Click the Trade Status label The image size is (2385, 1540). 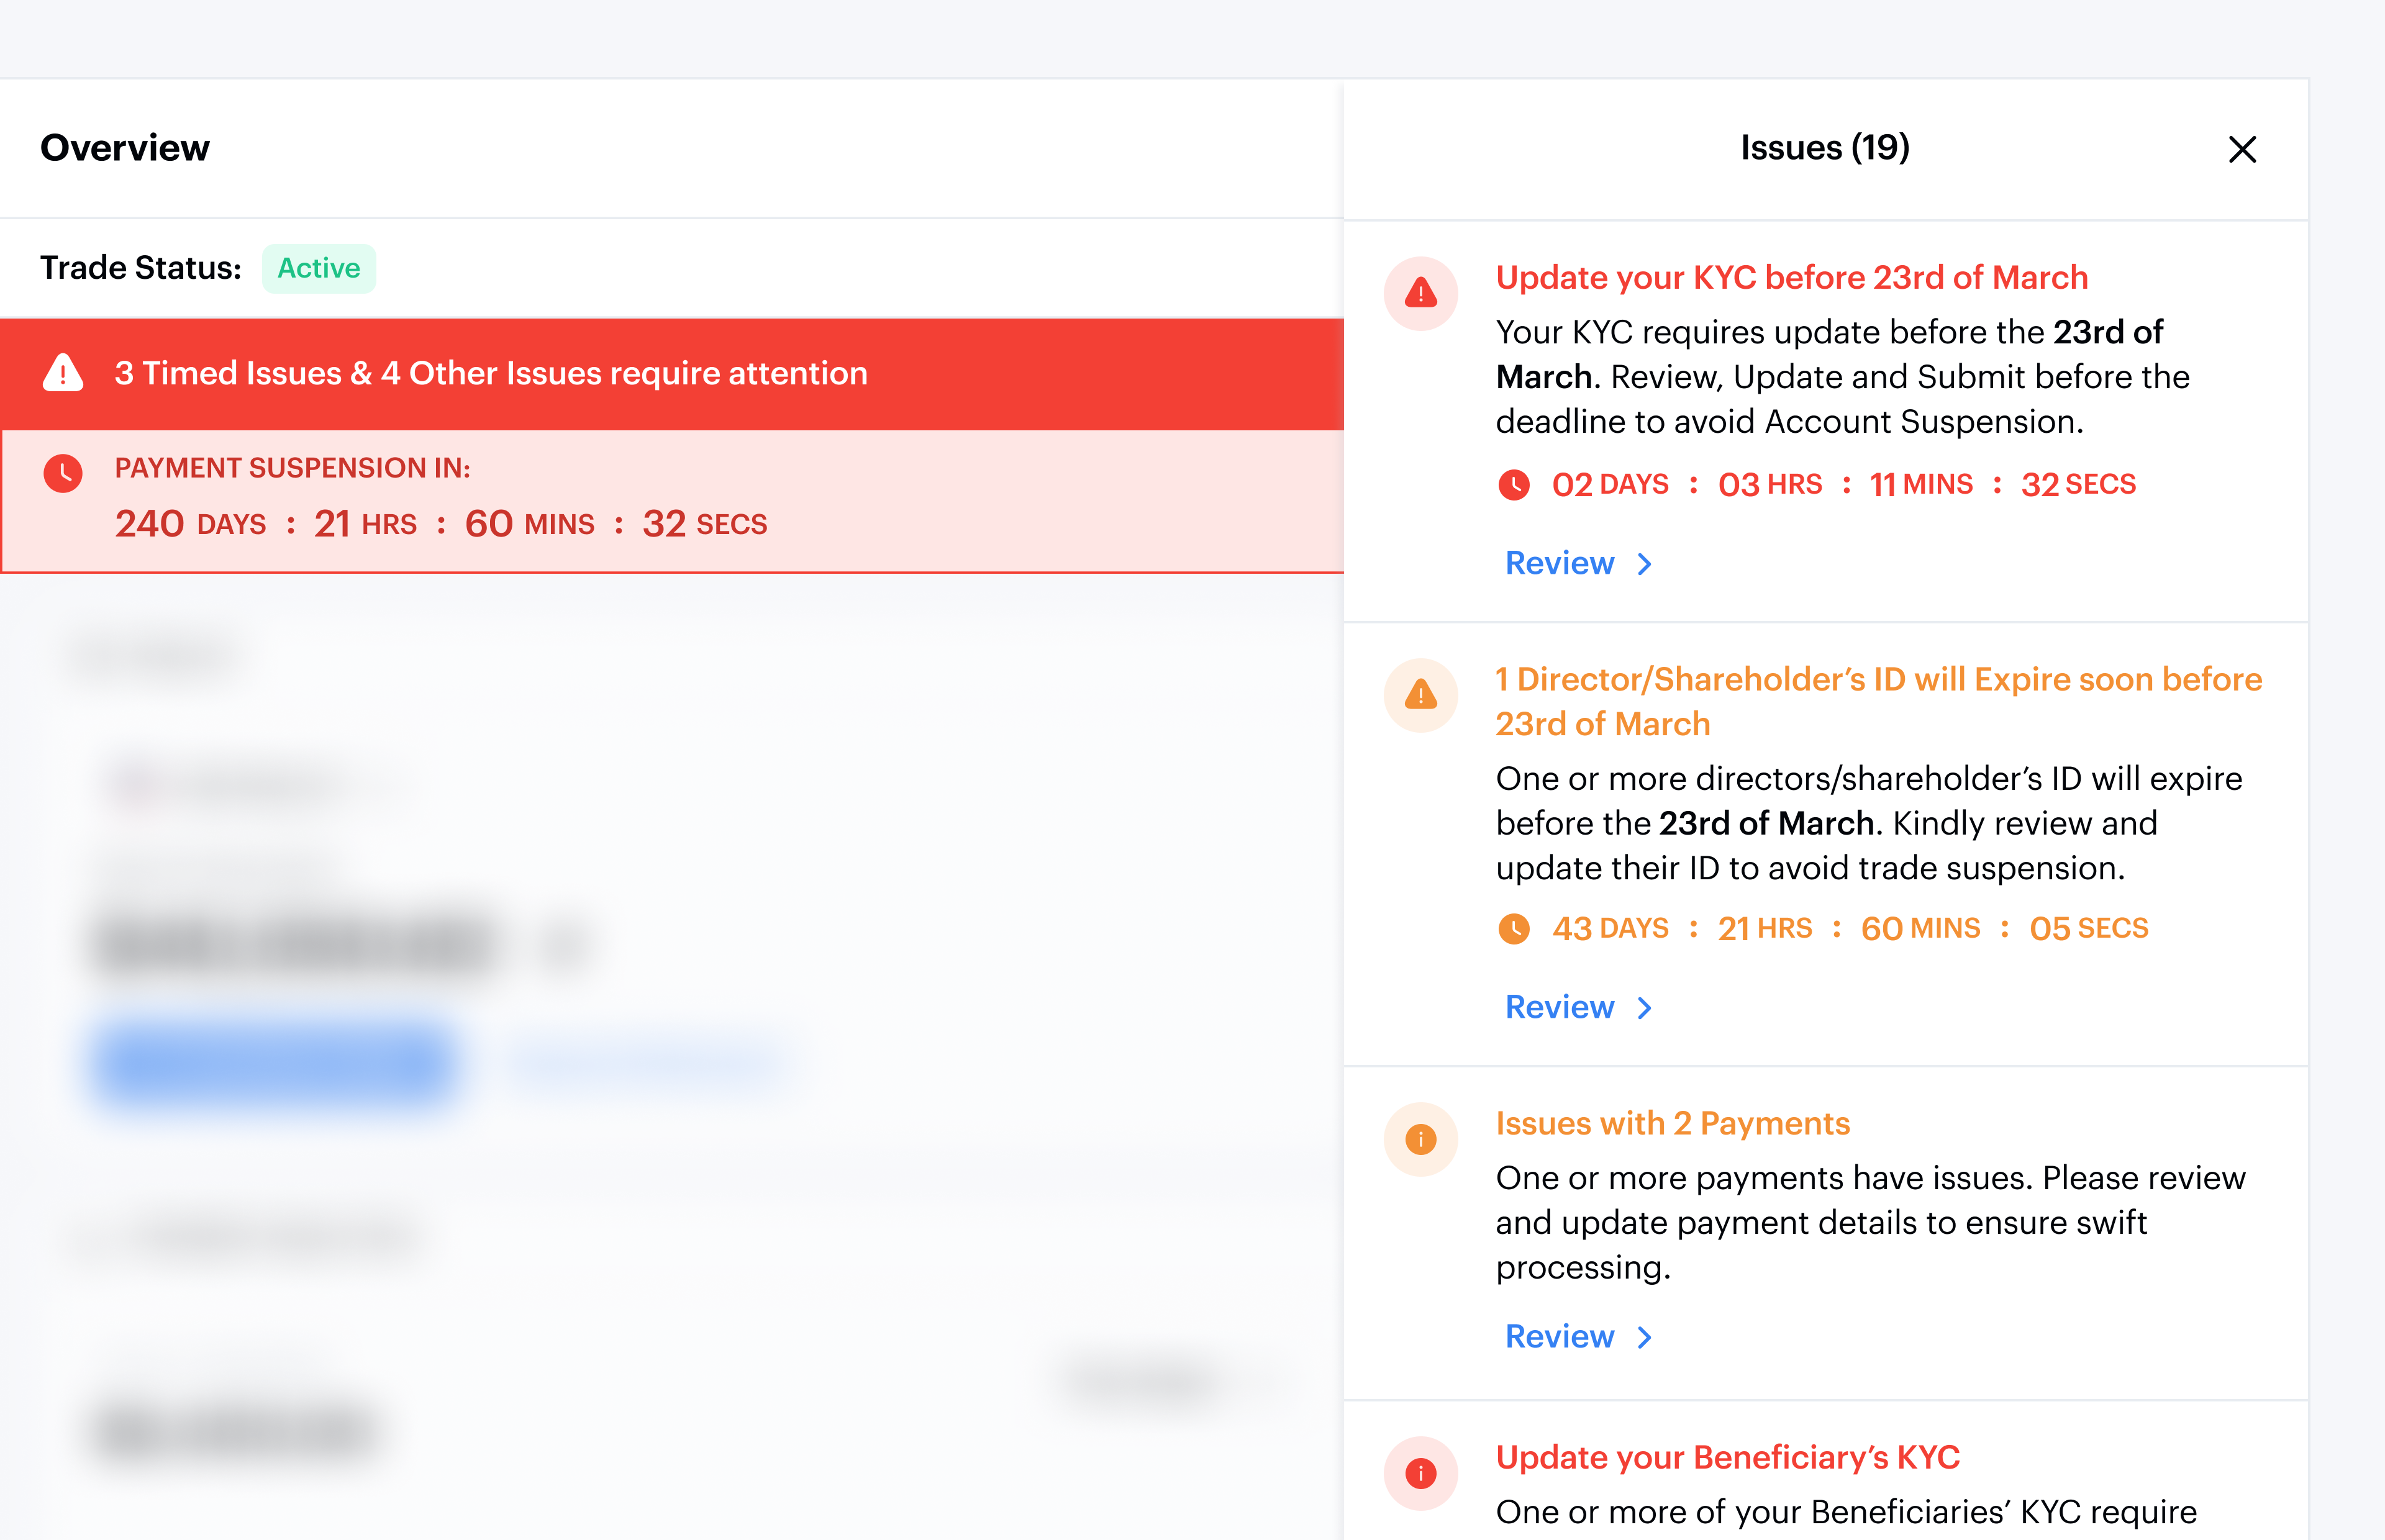point(141,268)
